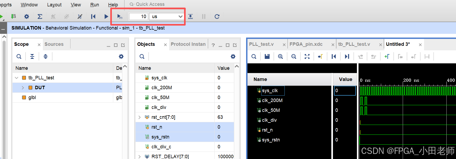This screenshot has height=159, width=456.
Task: Expand the rst_cnt[7:0] bus object
Action: point(140,117)
